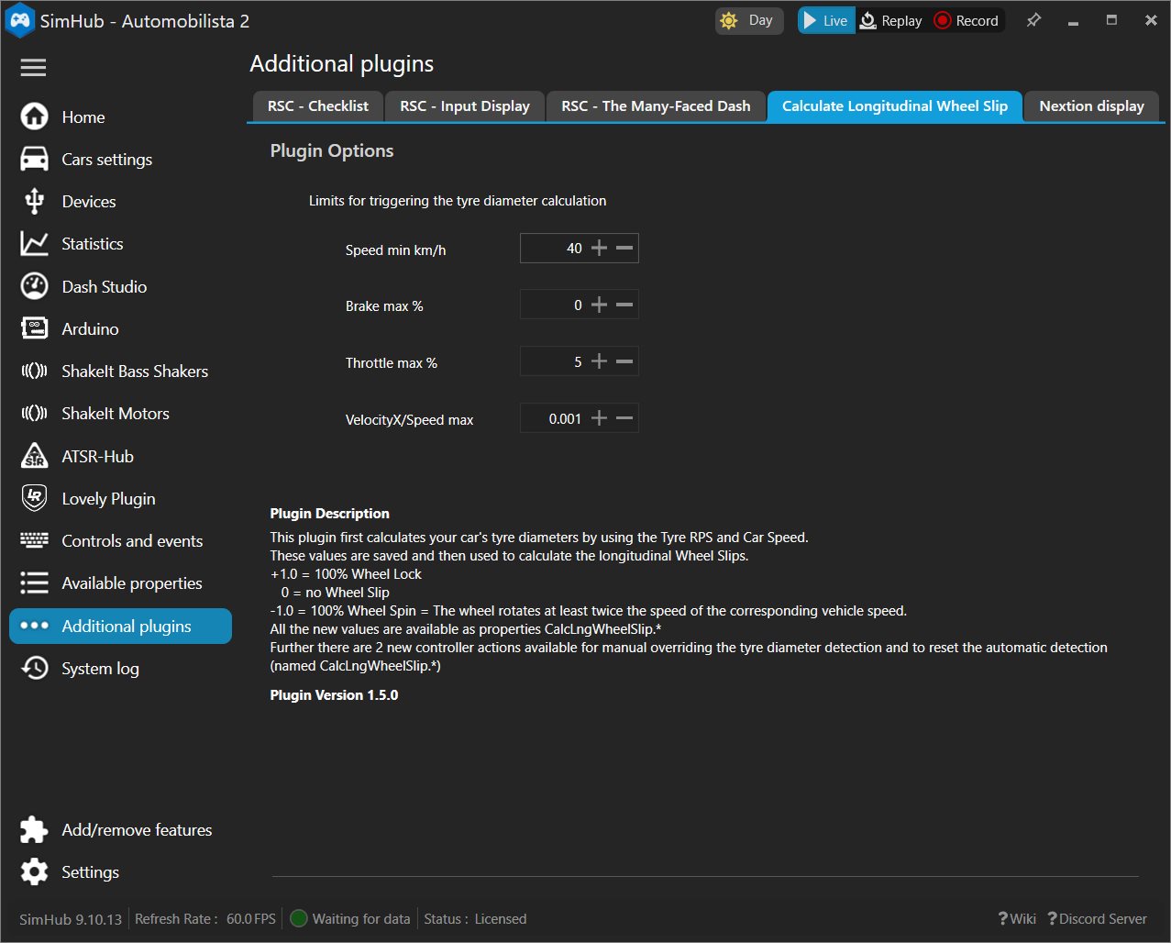Decrease Brake max % with minus
This screenshot has height=943, width=1171.
624,305
